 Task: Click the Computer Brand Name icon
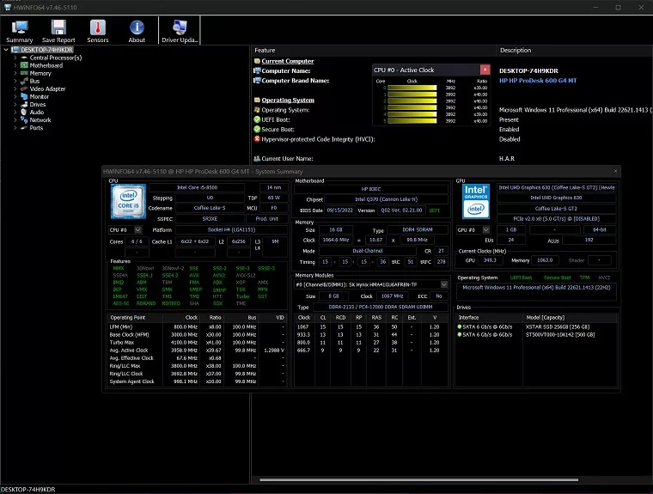click(257, 81)
